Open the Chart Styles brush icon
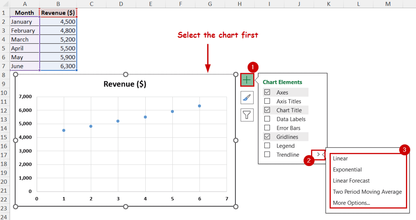 click(247, 97)
